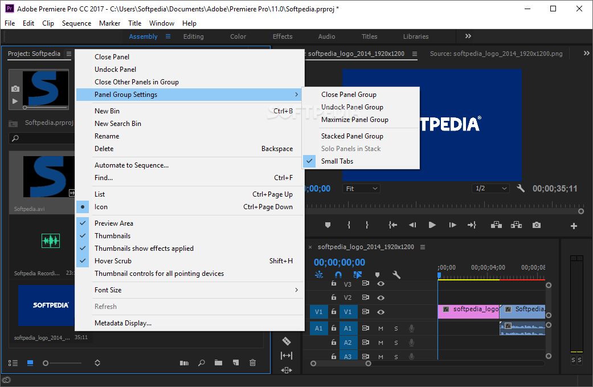Open Timeline Display Settings wrench icon
The height and width of the screenshot is (387, 593).
tap(396, 275)
